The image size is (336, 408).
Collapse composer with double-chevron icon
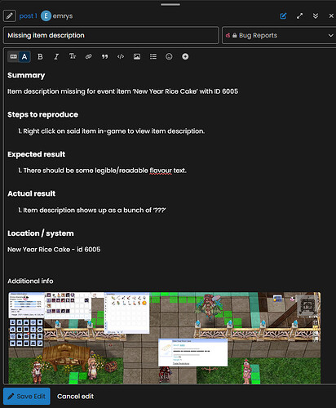pyautogui.click(x=316, y=16)
